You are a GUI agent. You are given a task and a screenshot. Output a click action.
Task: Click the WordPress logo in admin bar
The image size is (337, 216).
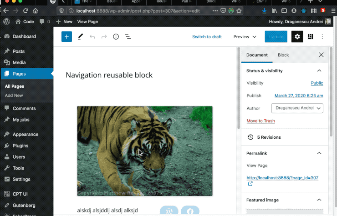click(7, 22)
